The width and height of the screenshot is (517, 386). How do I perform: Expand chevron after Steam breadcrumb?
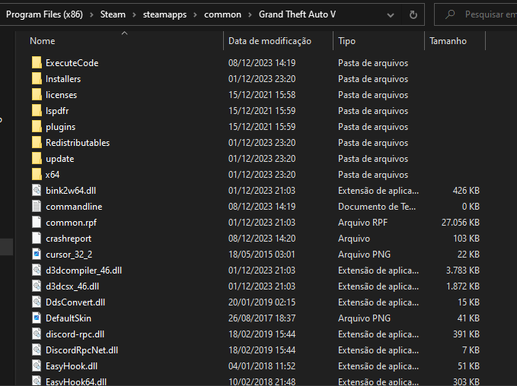coord(134,14)
